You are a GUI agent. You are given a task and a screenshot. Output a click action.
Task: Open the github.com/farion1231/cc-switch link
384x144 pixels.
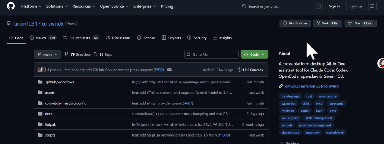point(311,86)
